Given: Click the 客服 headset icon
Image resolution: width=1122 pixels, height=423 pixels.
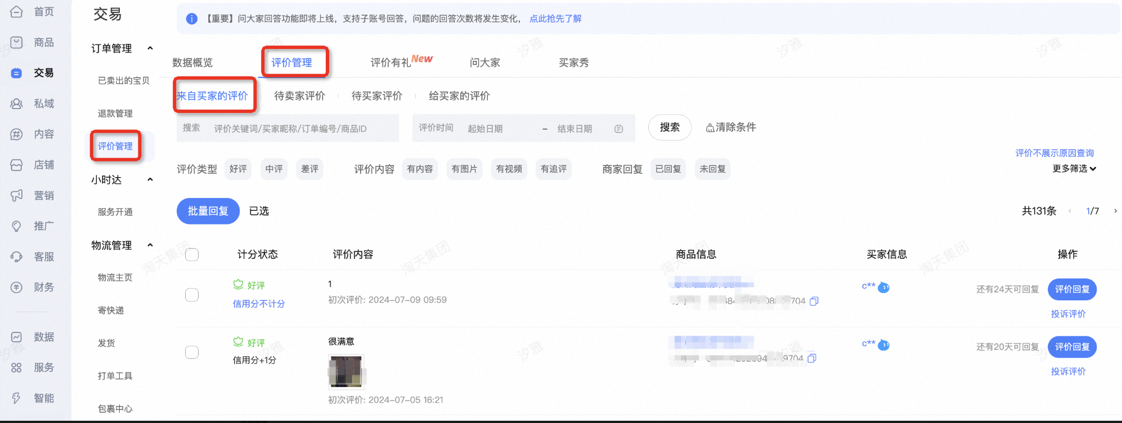Looking at the screenshot, I should click(x=17, y=256).
